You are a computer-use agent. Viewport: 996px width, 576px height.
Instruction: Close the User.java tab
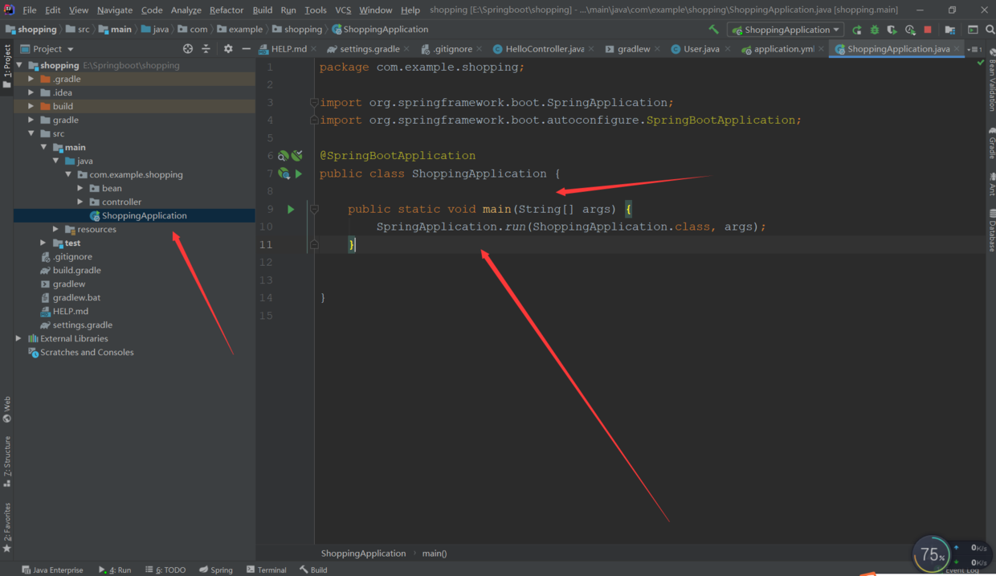(x=728, y=49)
